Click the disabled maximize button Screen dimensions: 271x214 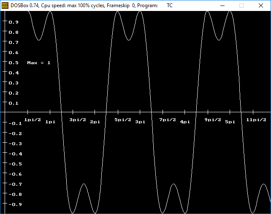click(241, 5)
